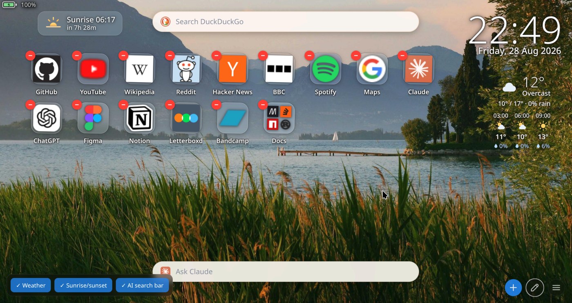Remove the Maps shortcut with its red badge
This screenshot has width=572, height=303.
click(356, 56)
